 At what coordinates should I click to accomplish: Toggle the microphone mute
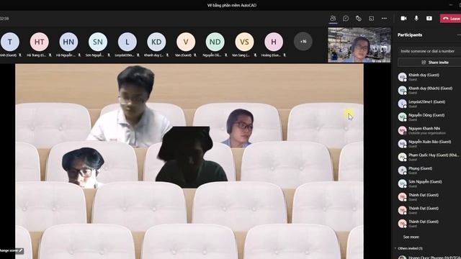416,18
